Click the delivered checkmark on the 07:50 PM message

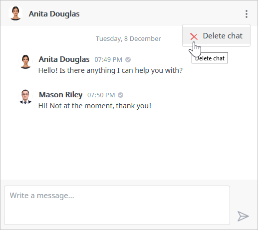(120, 95)
